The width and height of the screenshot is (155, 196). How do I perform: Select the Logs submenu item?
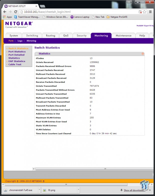pos(20,41)
